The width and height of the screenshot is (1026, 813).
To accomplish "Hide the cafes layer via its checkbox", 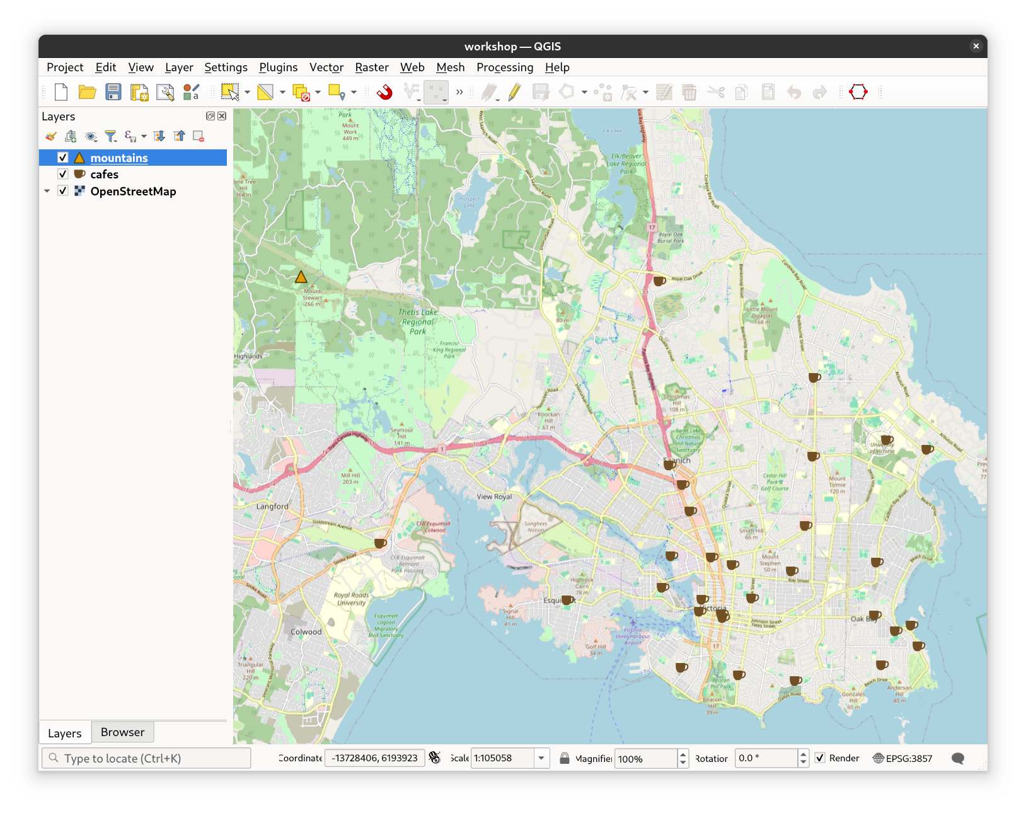I will (x=63, y=174).
